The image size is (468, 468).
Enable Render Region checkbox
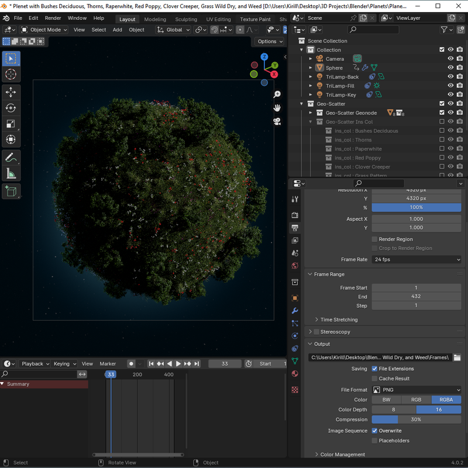(374, 239)
